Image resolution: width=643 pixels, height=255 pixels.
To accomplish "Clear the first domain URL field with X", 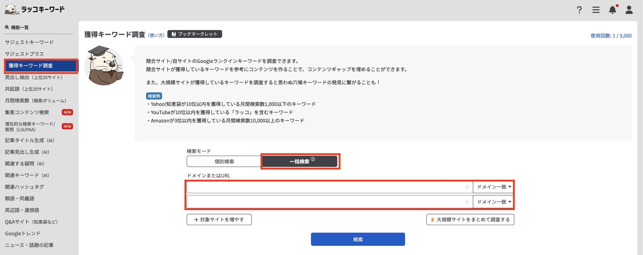I will click(467, 187).
